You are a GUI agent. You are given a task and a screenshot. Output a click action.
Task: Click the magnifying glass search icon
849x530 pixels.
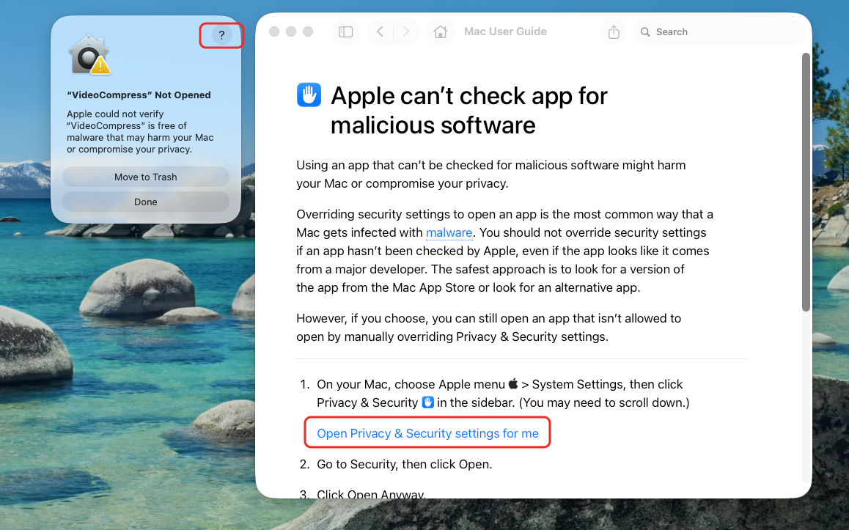(x=645, y=32)
